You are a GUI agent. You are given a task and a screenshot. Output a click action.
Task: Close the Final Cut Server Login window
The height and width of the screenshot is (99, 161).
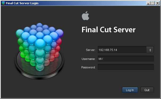pos(157,3)
